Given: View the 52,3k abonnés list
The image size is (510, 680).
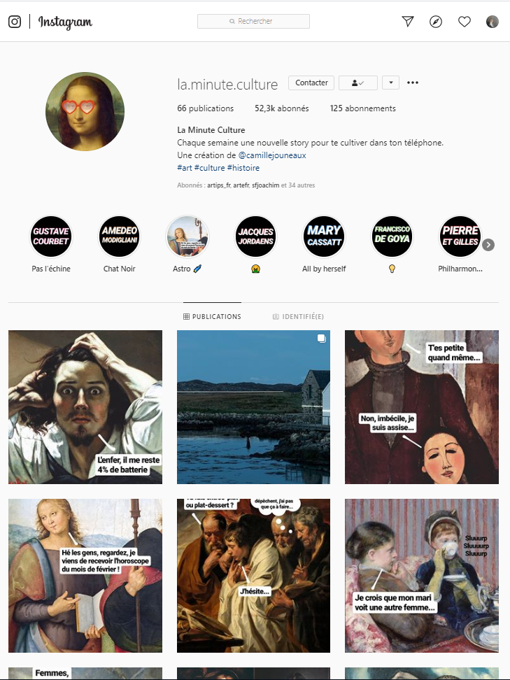Looking at the screenshot, I should tap(281, 108).
